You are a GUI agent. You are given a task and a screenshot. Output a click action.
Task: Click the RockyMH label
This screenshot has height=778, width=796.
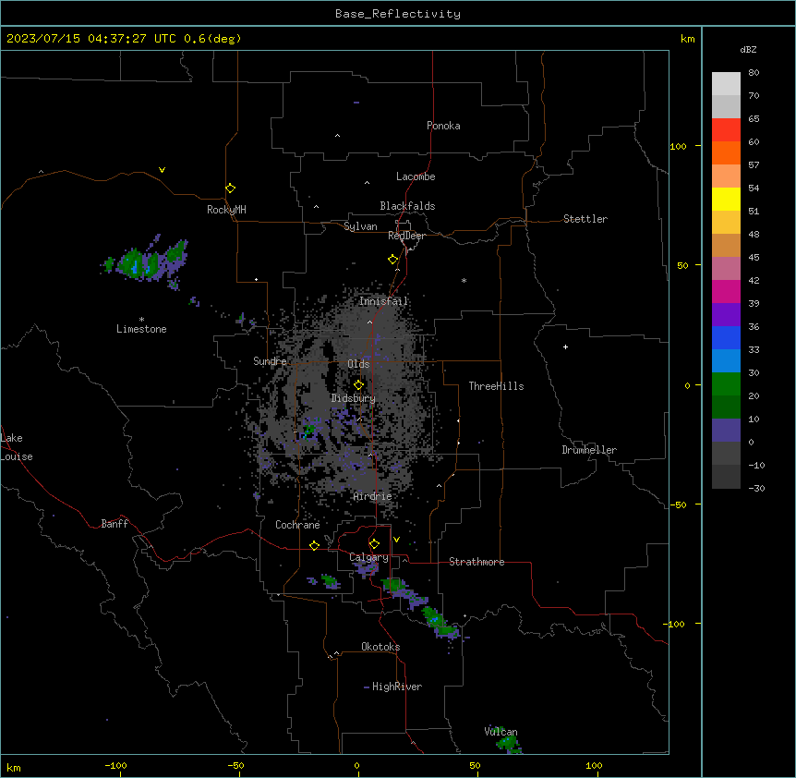pos(226,210)
